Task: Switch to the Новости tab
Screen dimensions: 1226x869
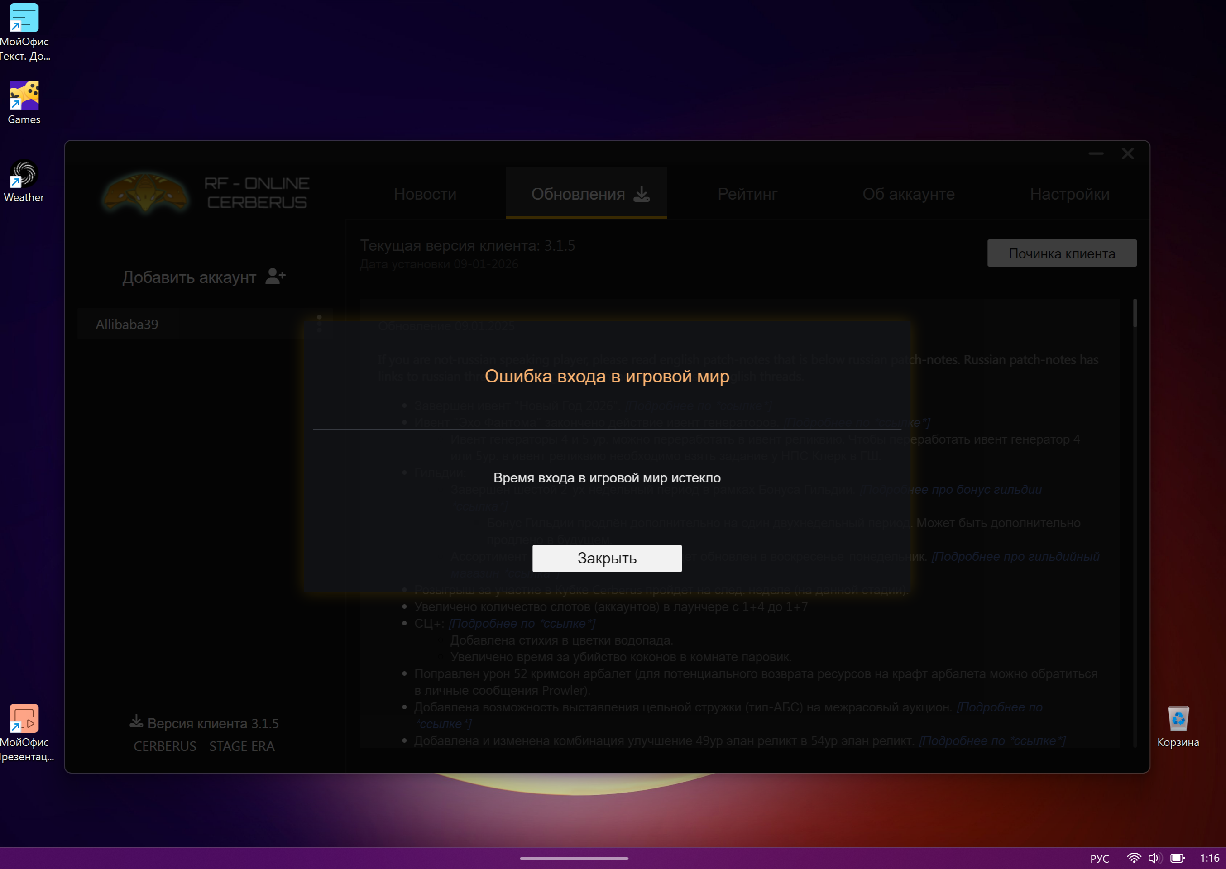Action: tap(425, 194)
